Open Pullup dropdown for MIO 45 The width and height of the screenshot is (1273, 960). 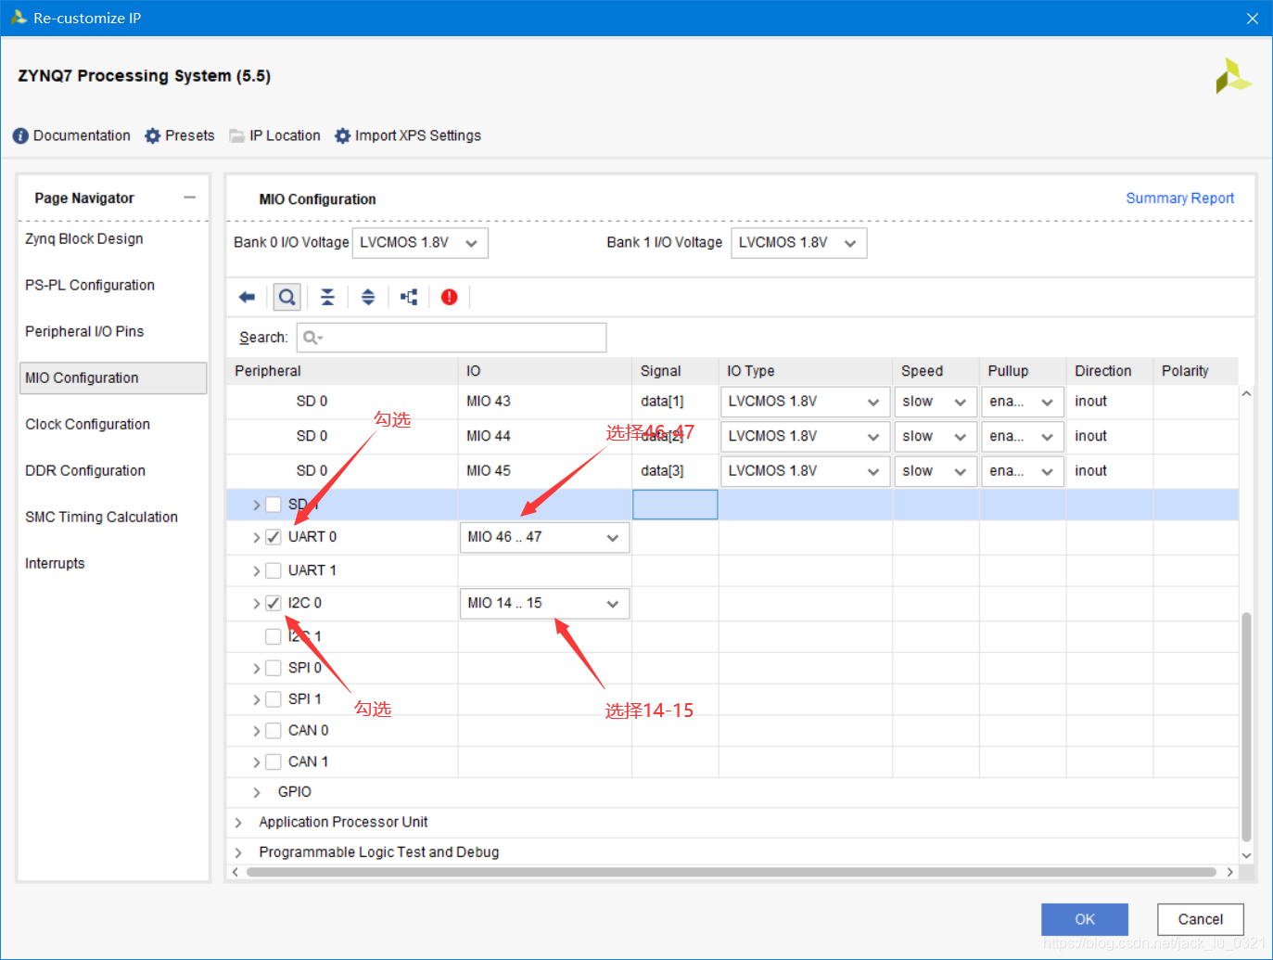pyautogui.click(x=1023, y=472)
